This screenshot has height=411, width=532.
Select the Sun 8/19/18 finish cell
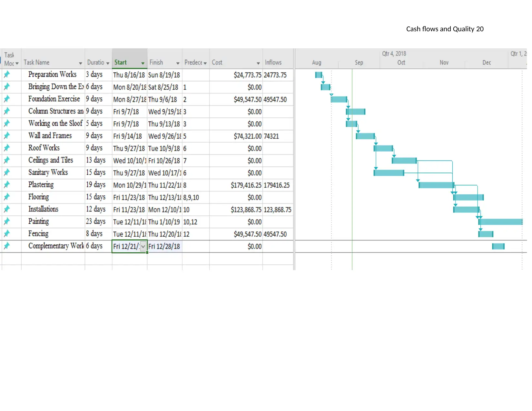[x=165, y=75]
